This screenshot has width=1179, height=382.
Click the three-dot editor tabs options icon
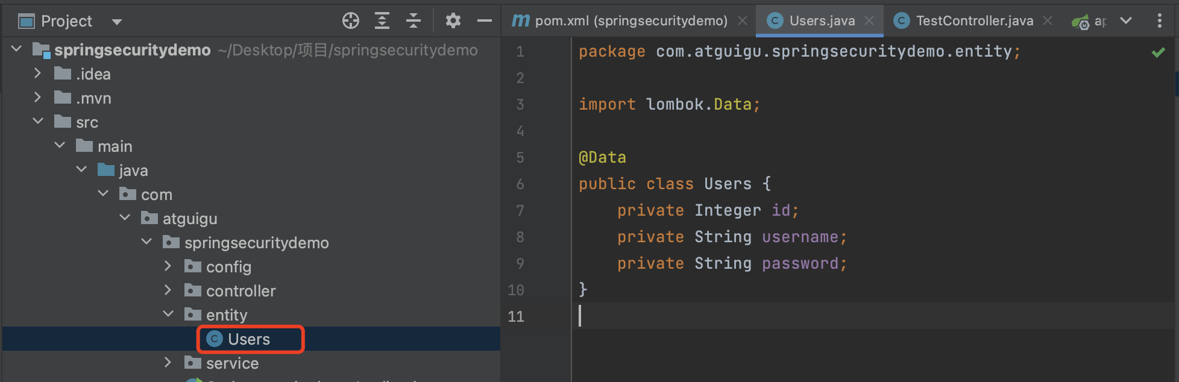[x=1159, y=21]
